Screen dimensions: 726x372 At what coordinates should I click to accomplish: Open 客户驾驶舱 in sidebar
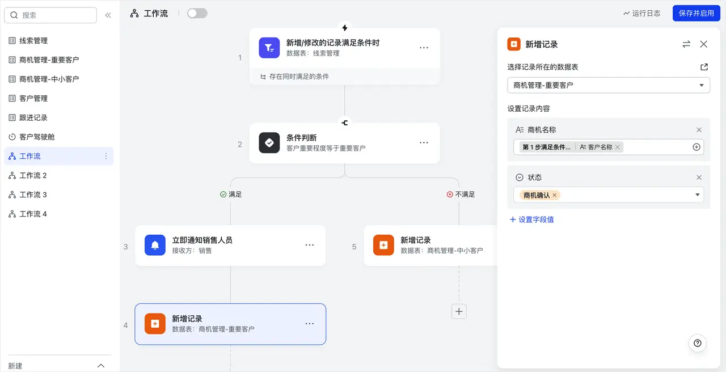point(37,137)
